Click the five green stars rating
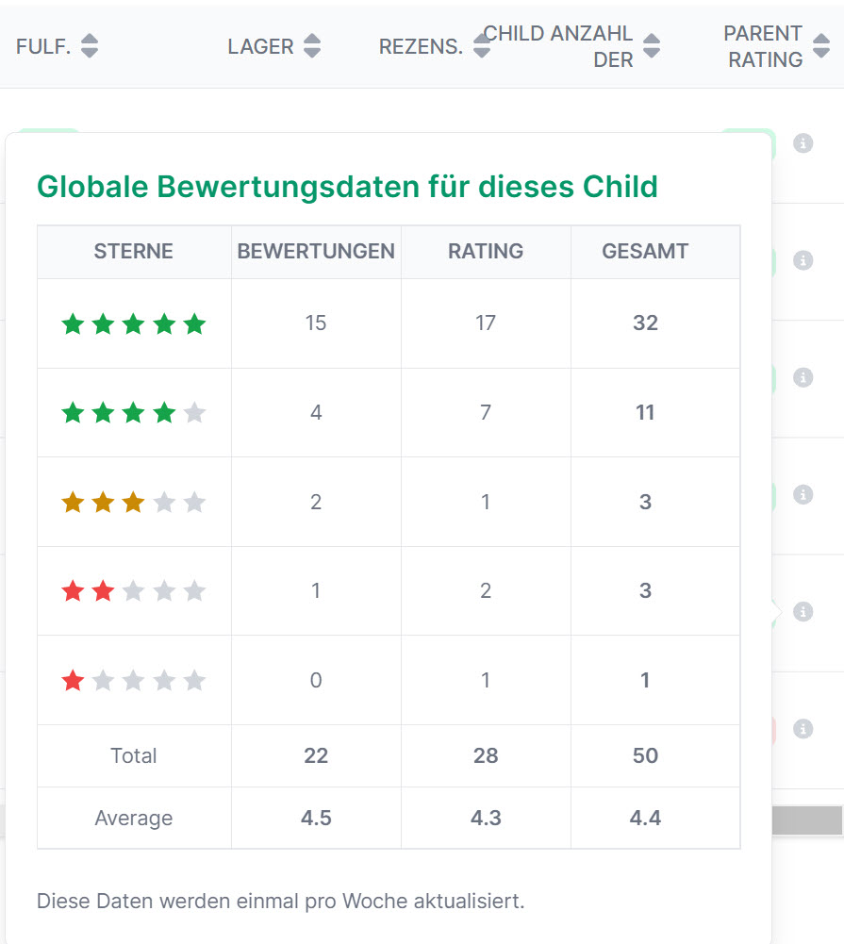The image size is (844, 944). (133, 324)
